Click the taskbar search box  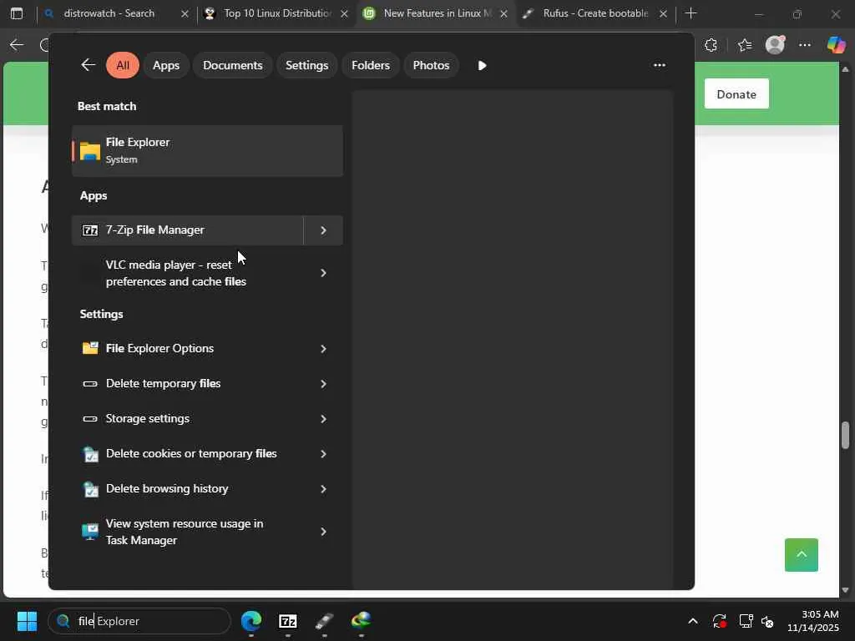(x=139, y=621)
